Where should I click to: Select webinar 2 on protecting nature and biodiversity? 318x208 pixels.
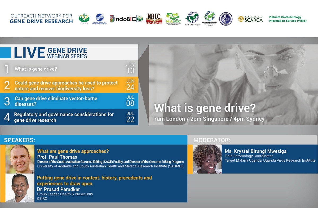click(66, 86)
